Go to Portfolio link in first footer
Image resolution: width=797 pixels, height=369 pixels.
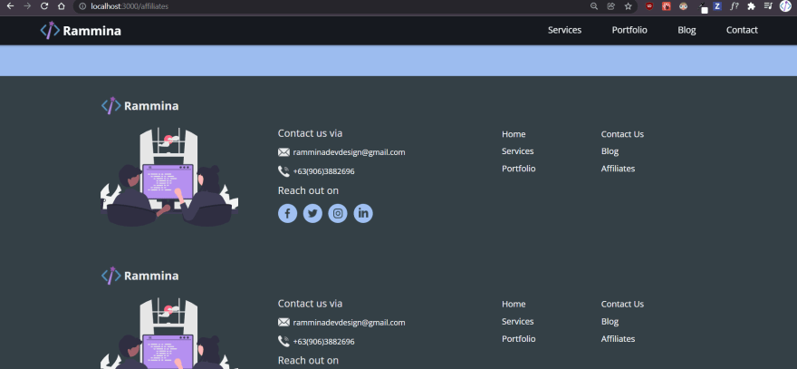[x=518, y=169]
